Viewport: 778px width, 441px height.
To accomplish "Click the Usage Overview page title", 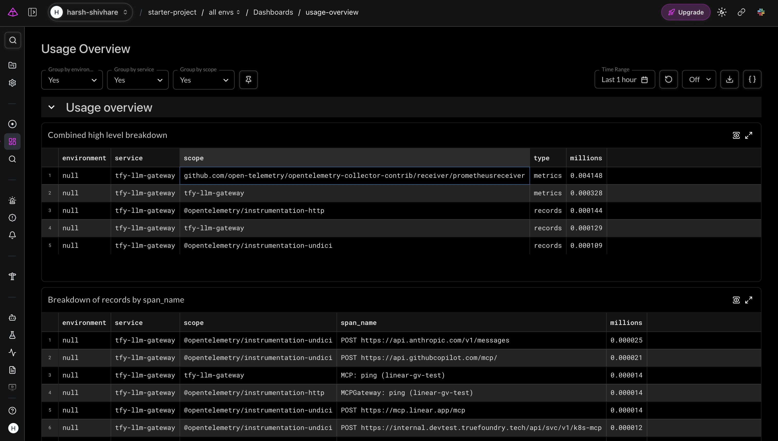I will pyautogui.click(x=86, y=49).
